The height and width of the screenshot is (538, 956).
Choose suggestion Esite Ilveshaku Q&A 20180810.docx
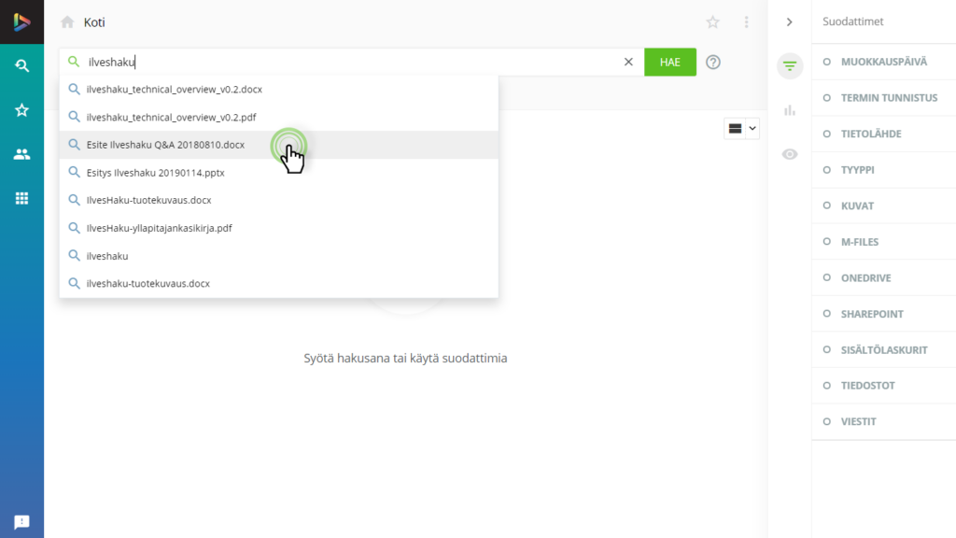(x=278, y=145)
